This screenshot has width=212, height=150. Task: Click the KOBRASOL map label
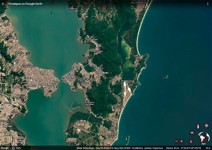[x=31, y=86]
